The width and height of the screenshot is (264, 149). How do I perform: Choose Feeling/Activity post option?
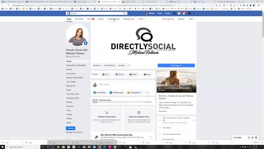coord(134,93)
